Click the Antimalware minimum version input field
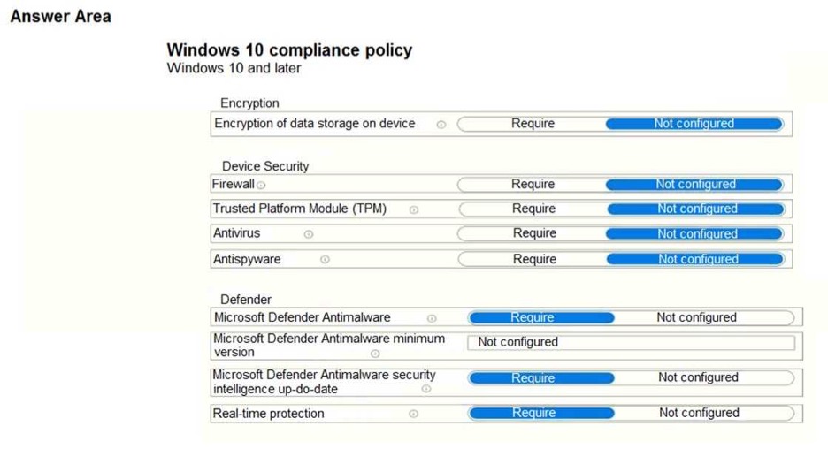828x449 pixels. coord(631,342)
